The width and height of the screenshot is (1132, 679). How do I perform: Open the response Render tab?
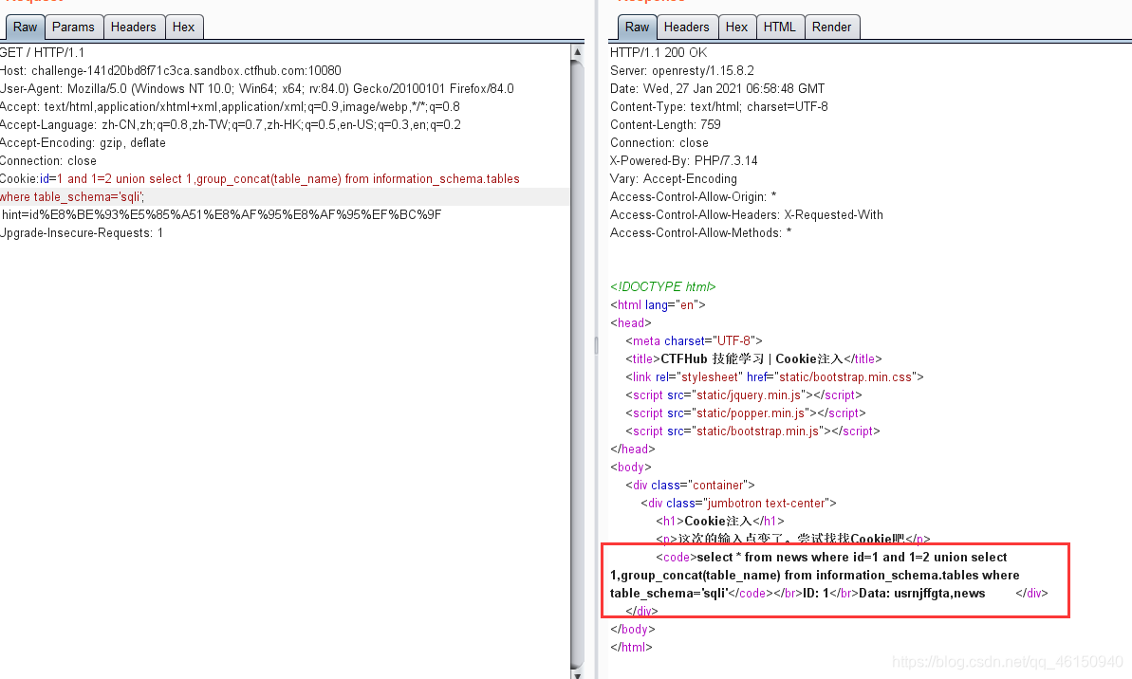click(831, 27)
